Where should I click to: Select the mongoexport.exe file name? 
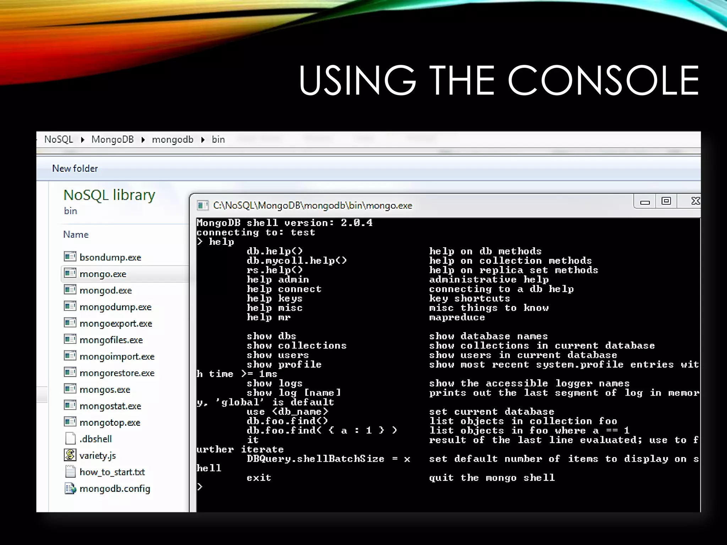click(x=116, y=324)
